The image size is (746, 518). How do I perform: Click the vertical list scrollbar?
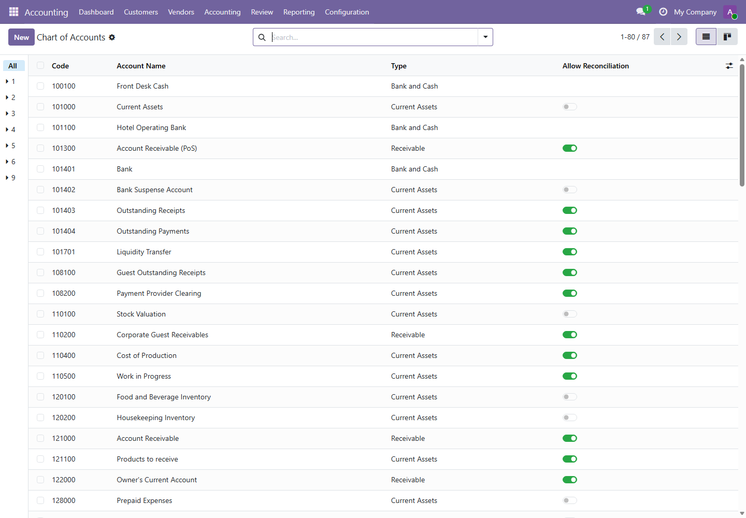[x=742, y=124]
